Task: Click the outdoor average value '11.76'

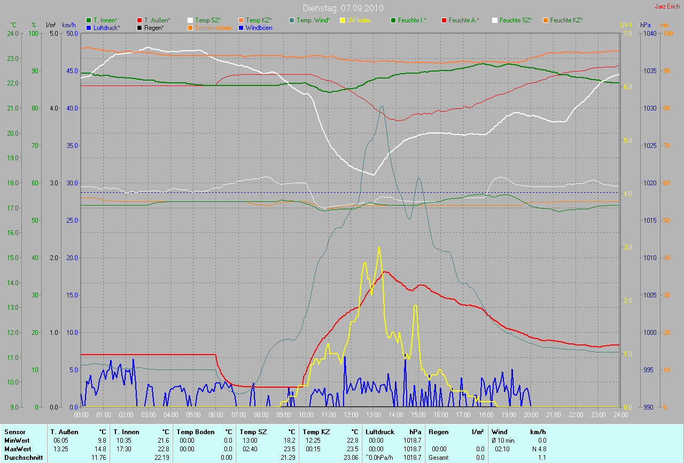Action: tap(99, 458)
